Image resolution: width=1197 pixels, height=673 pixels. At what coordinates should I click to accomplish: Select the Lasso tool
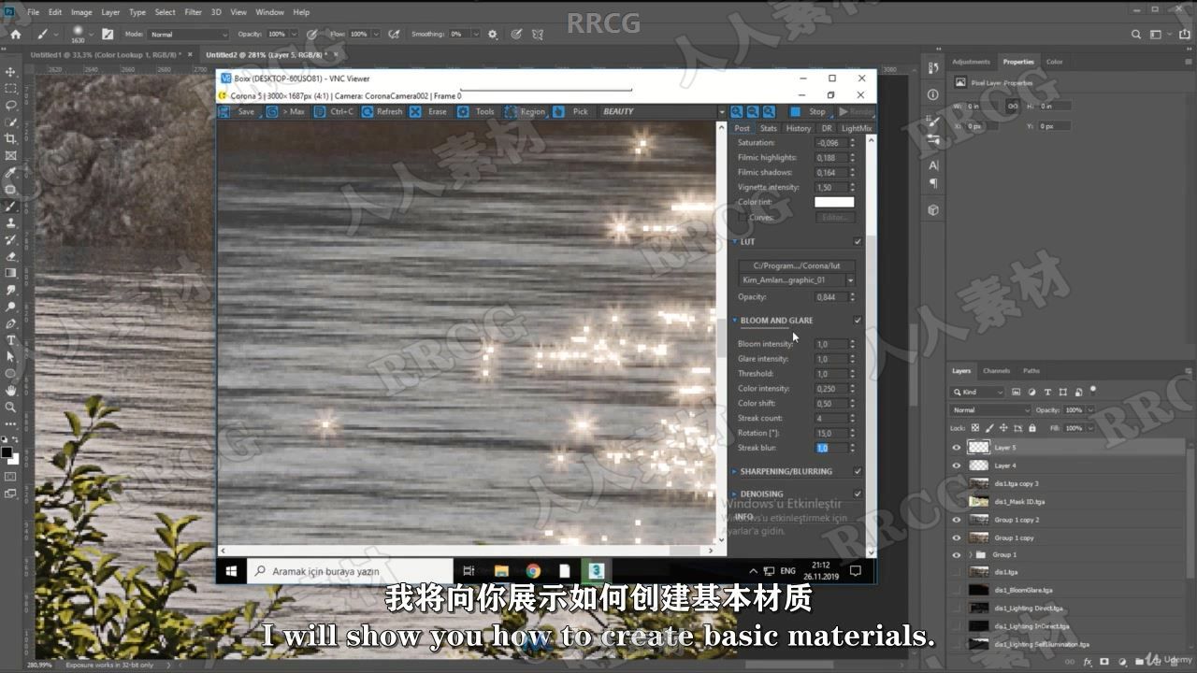click(x=10, y=106)
